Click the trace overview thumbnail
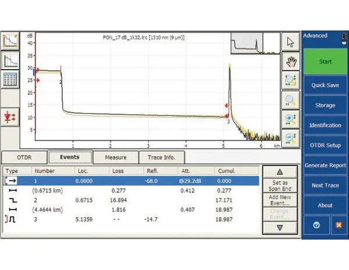This screenshot has height=270, width=349. coord(247,42)
